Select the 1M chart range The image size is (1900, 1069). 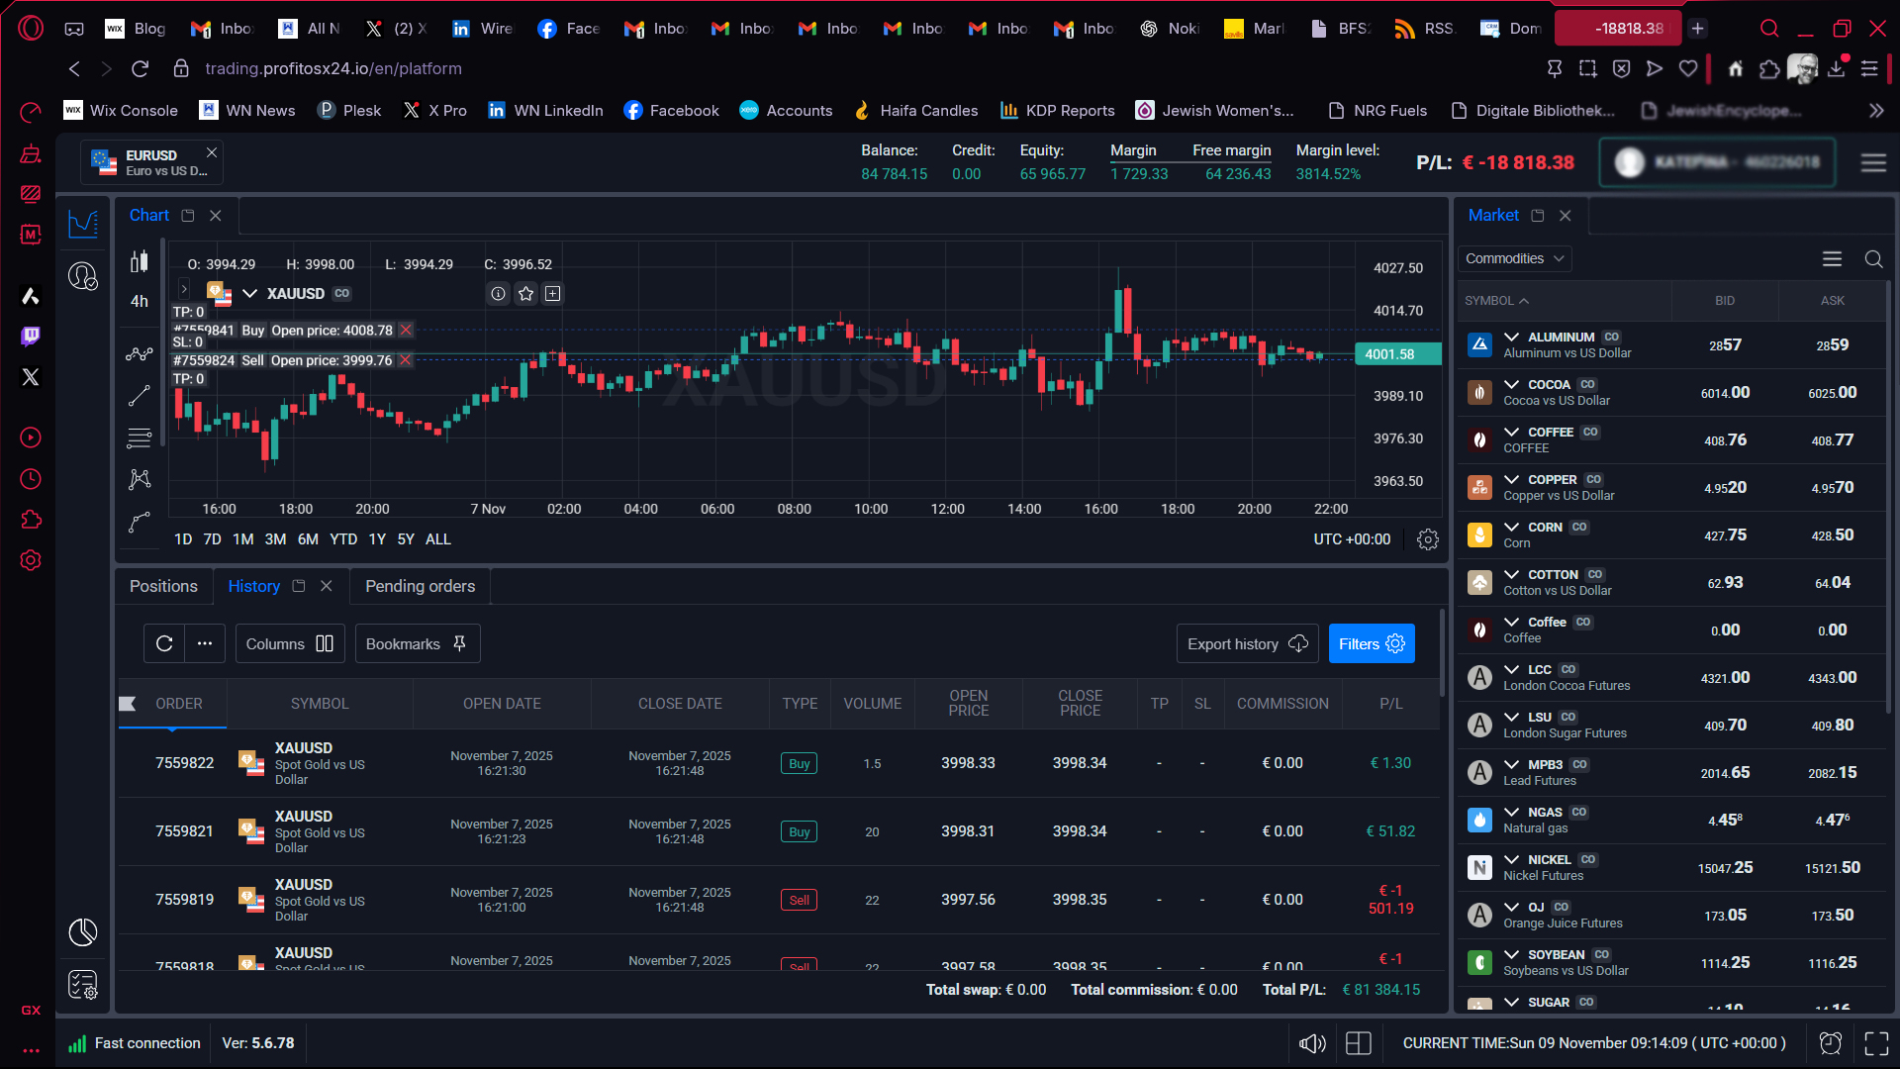(243, 539)
